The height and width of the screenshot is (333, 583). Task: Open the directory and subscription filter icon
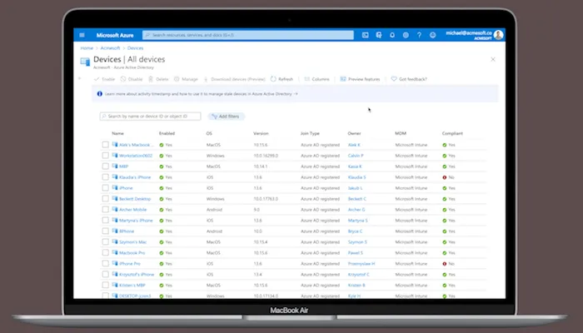tap(378, 35)
